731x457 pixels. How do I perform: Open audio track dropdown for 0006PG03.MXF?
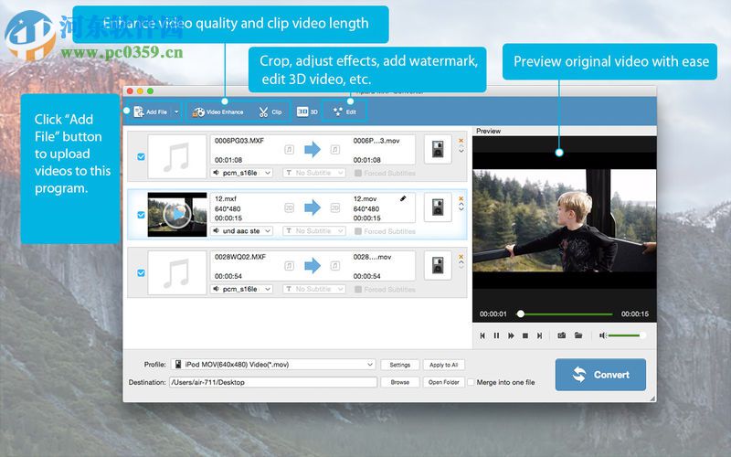pos(241,173)
